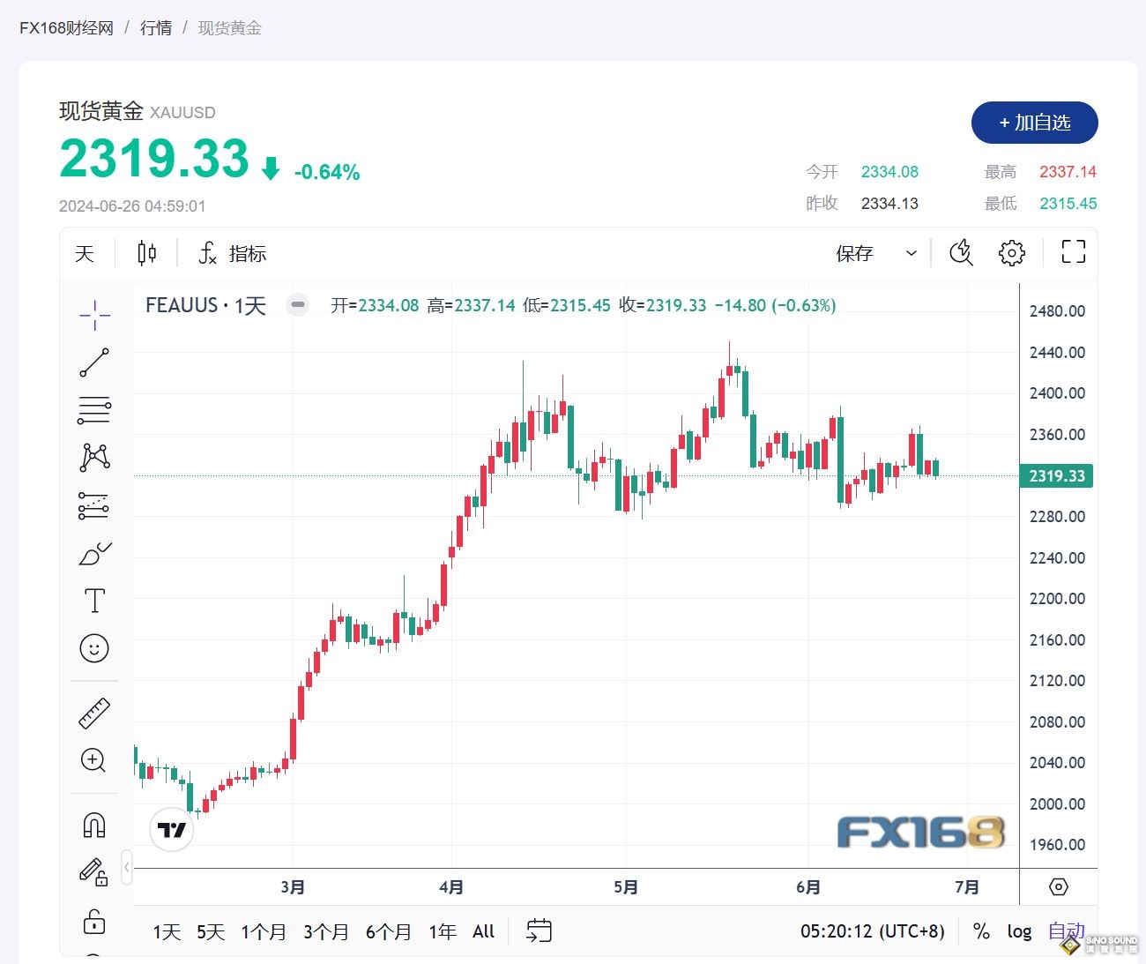
Task: Expand the 保存 layout dropdown arrow
Action: [x=912, y=254]
